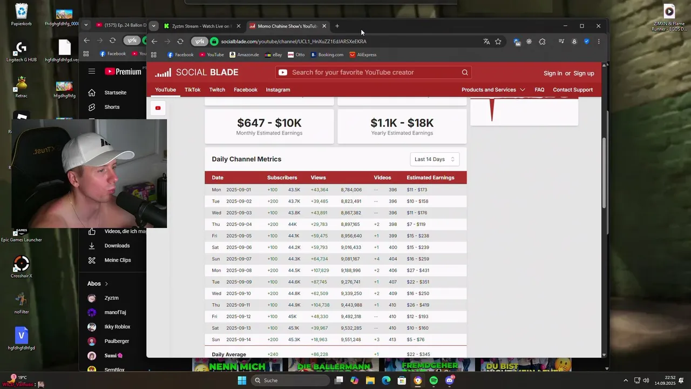691x389 pixels.
Task: Expand the Abos section in YouTube sidebar
Action: [x=98, y=284]
